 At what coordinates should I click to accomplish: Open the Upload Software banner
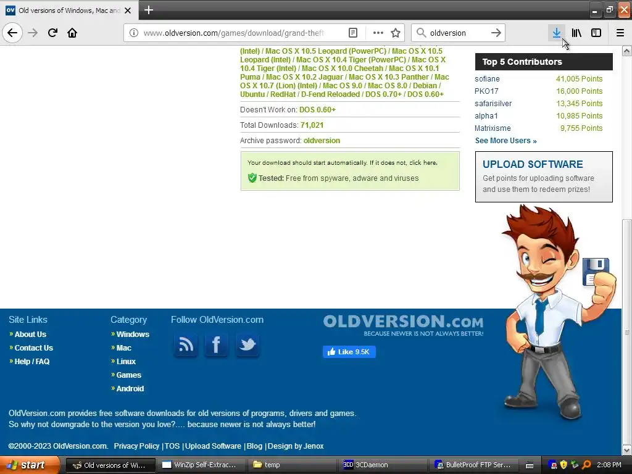544,177
